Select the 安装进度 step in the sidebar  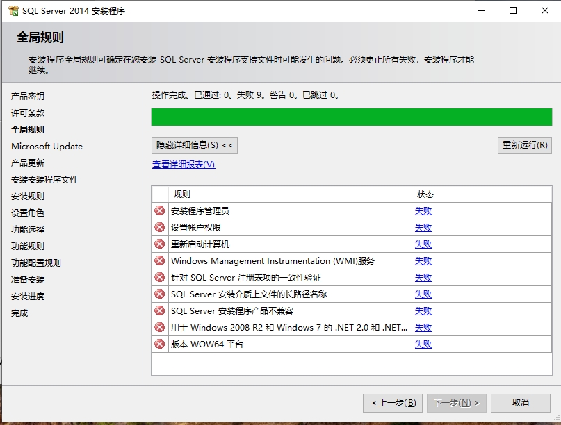[x=28, y=297]
